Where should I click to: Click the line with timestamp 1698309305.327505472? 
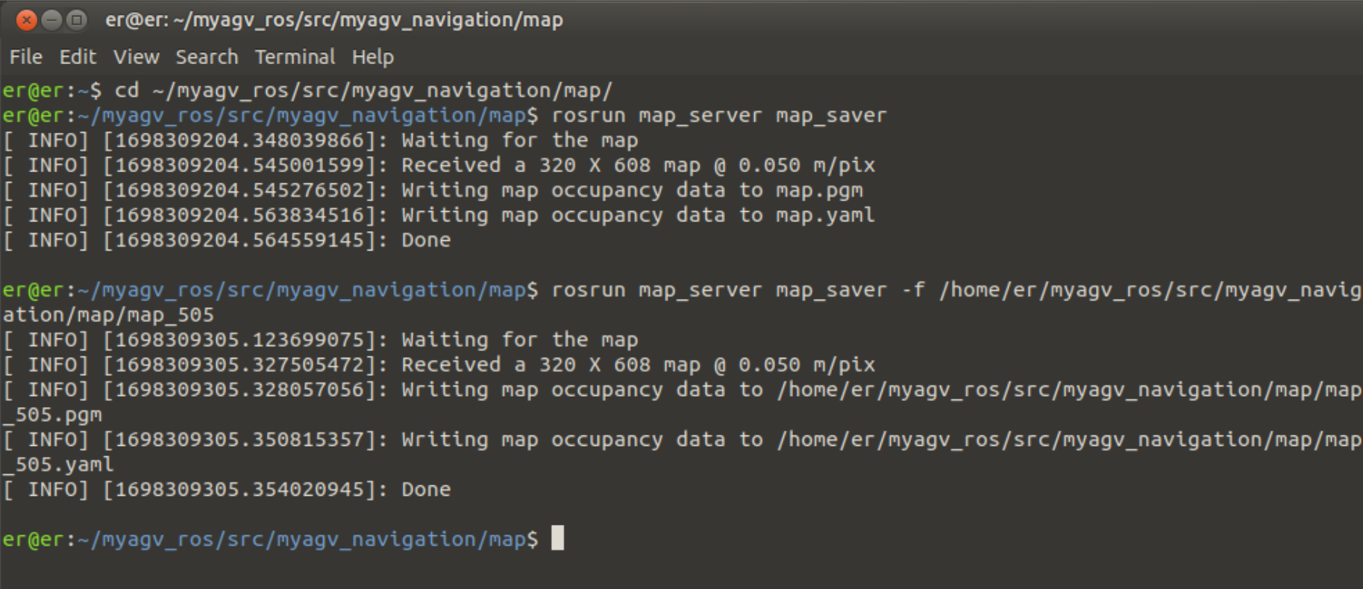[x=439, y=365]
